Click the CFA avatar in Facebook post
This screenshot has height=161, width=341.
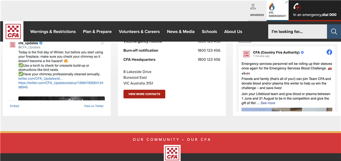click(246, 54)
